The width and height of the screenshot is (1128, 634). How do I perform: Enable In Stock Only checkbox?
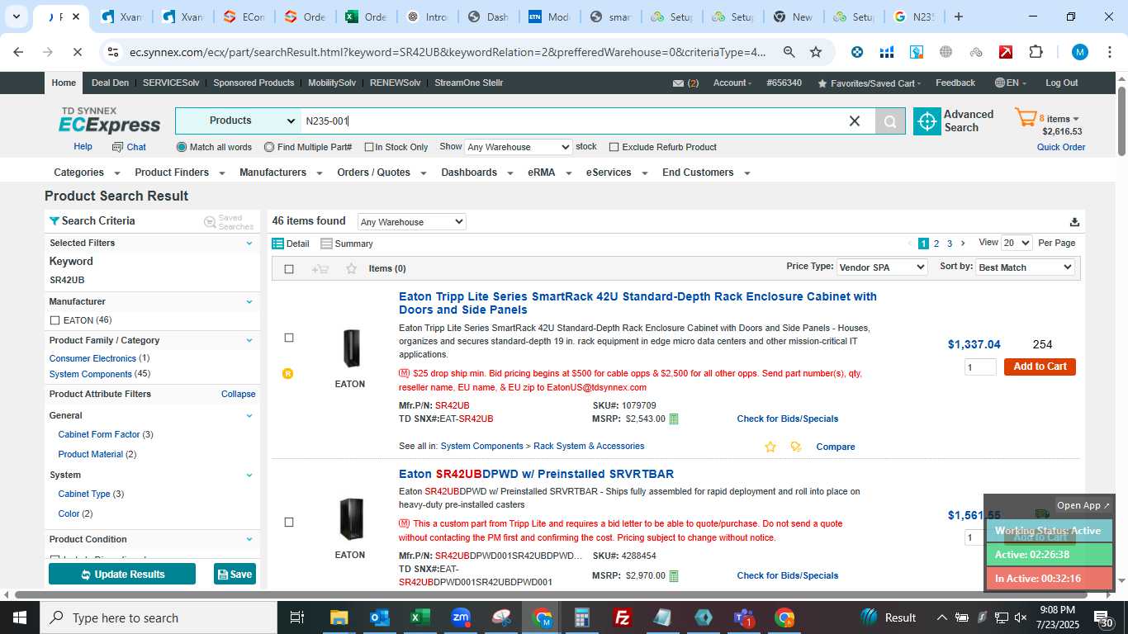(369, 147)
